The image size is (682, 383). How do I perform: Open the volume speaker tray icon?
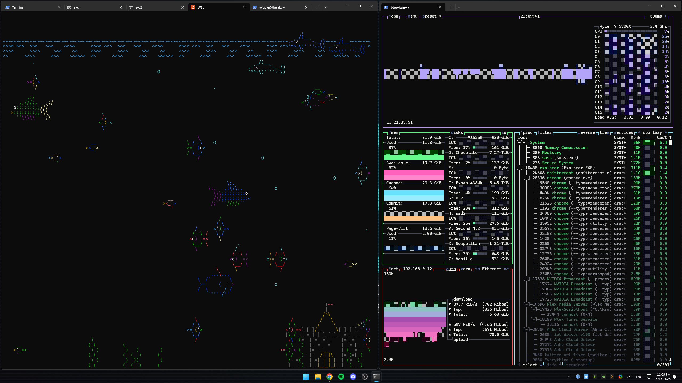[629, 377]
